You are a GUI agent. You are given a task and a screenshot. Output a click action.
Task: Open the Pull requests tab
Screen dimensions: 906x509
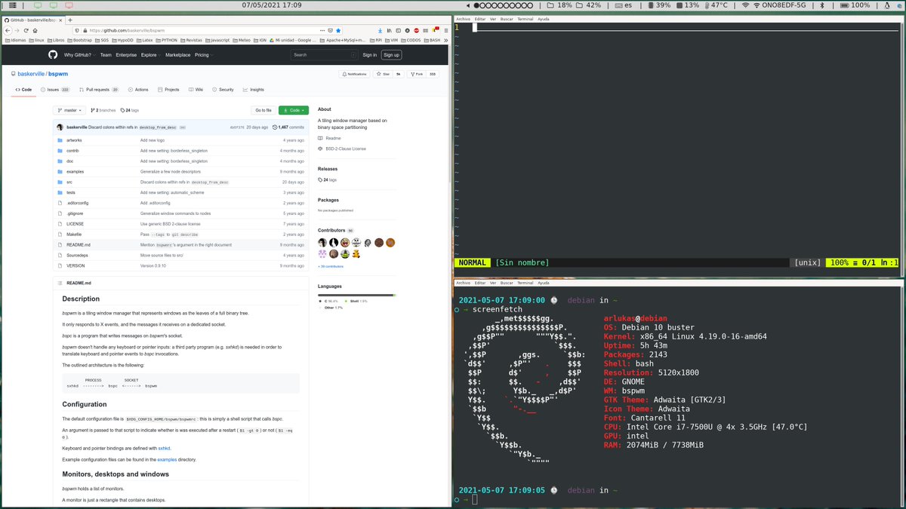point(99,90)
